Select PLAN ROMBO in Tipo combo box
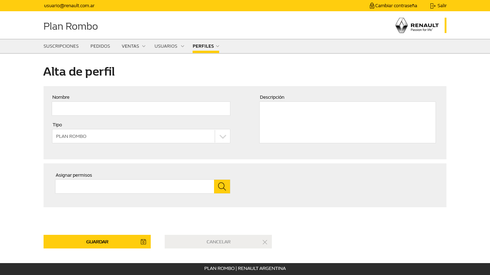Viewport: 490px width, 275px height. coord(141,136)
